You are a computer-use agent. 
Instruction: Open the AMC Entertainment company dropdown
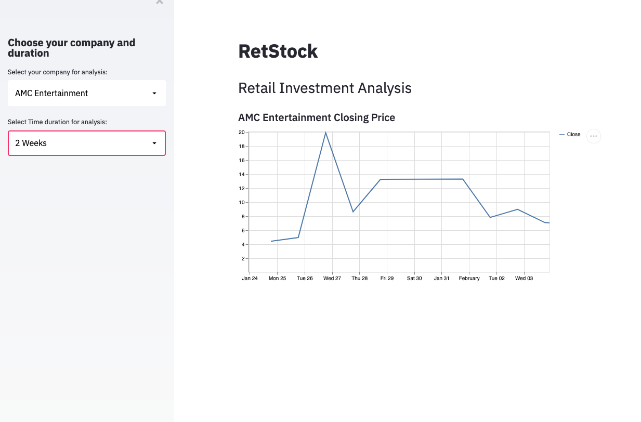pos(87,93)
